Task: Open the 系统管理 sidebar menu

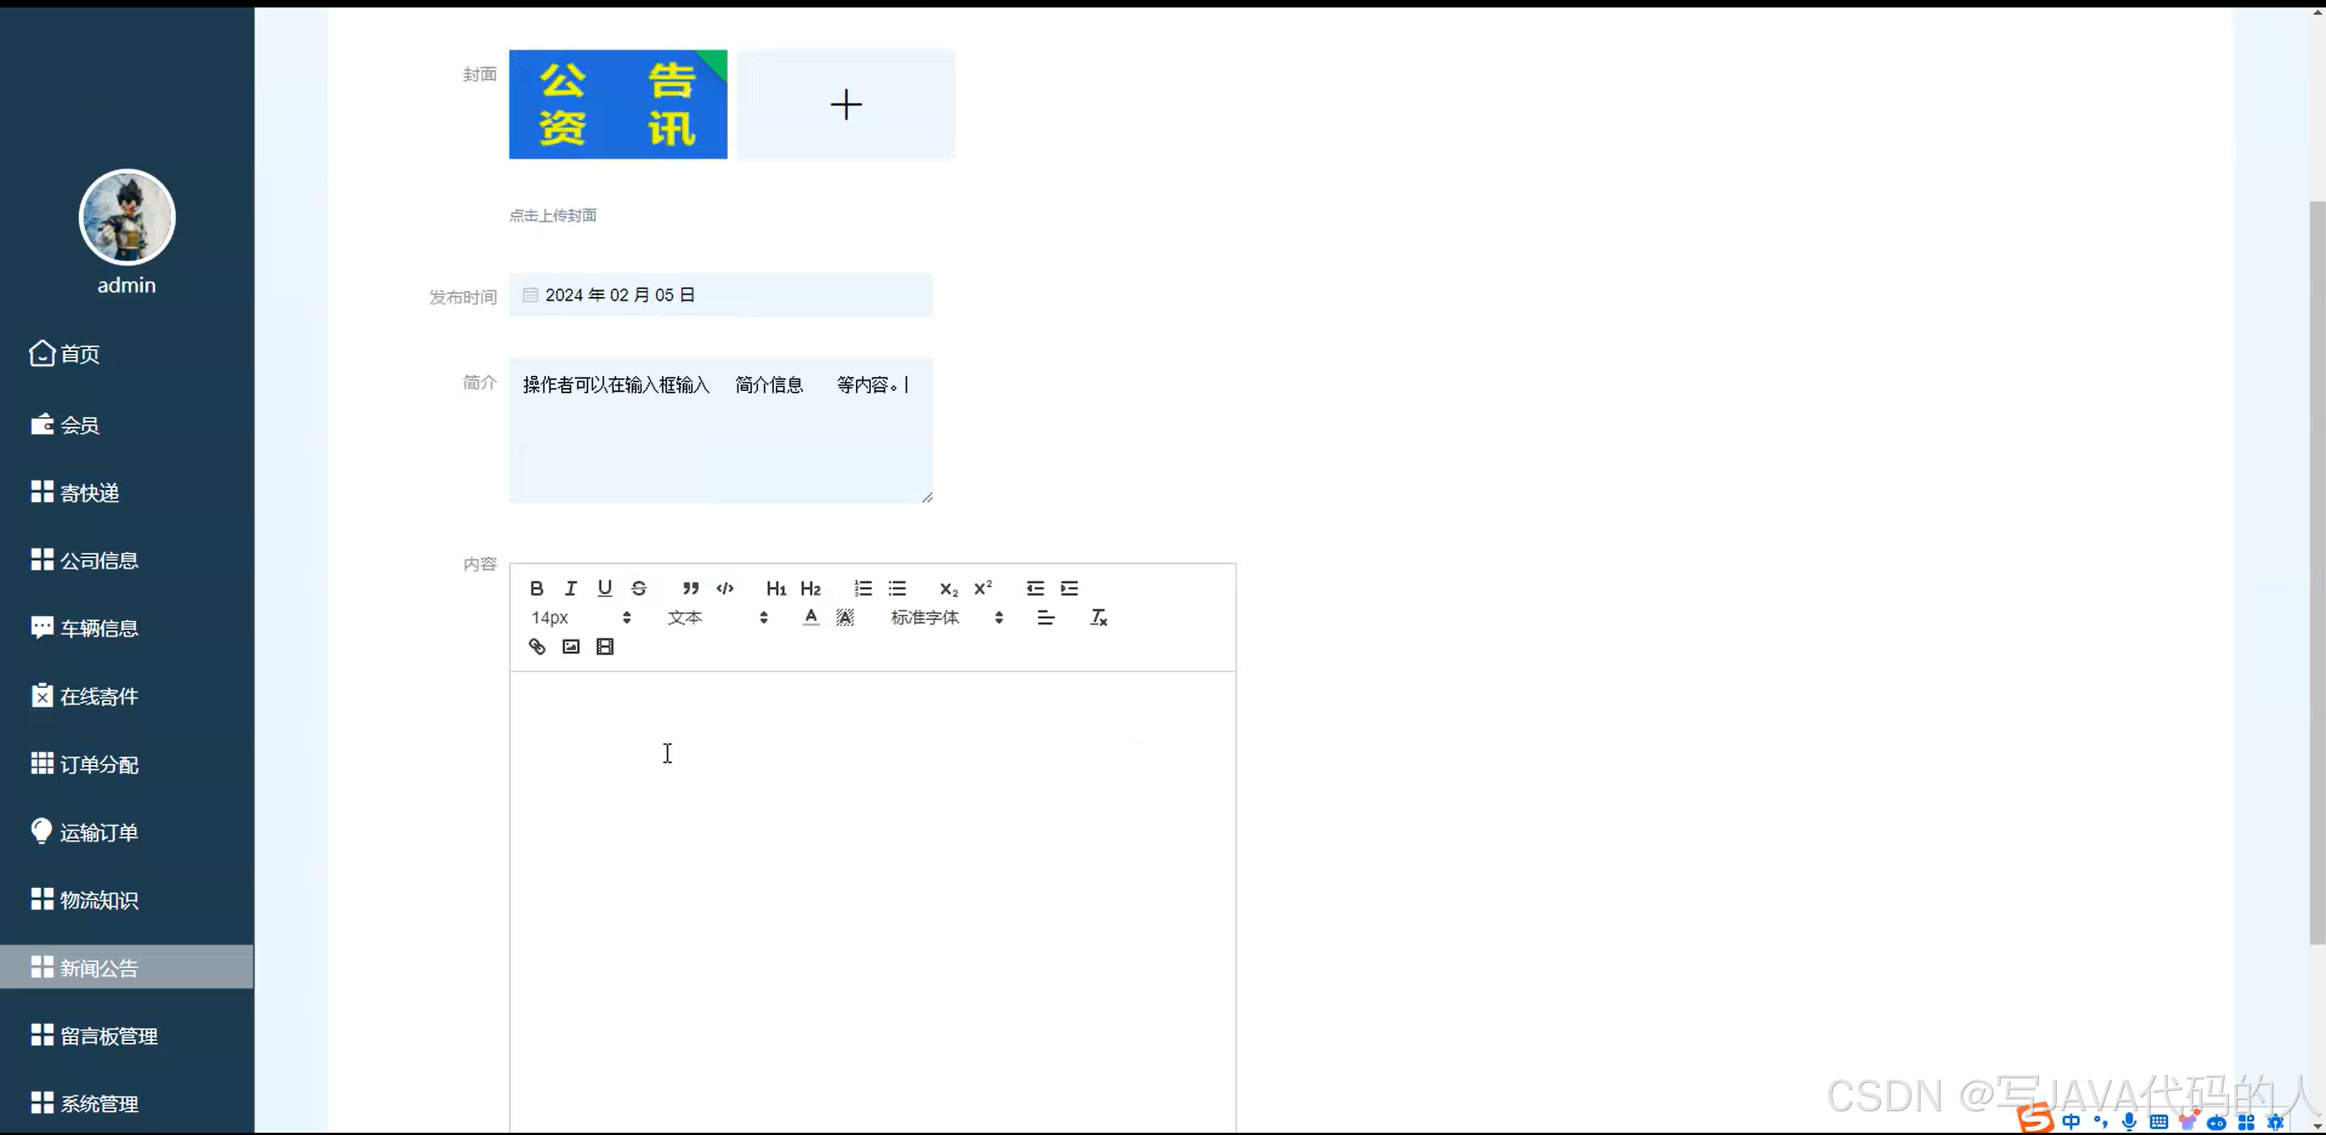Action: 99,1102
